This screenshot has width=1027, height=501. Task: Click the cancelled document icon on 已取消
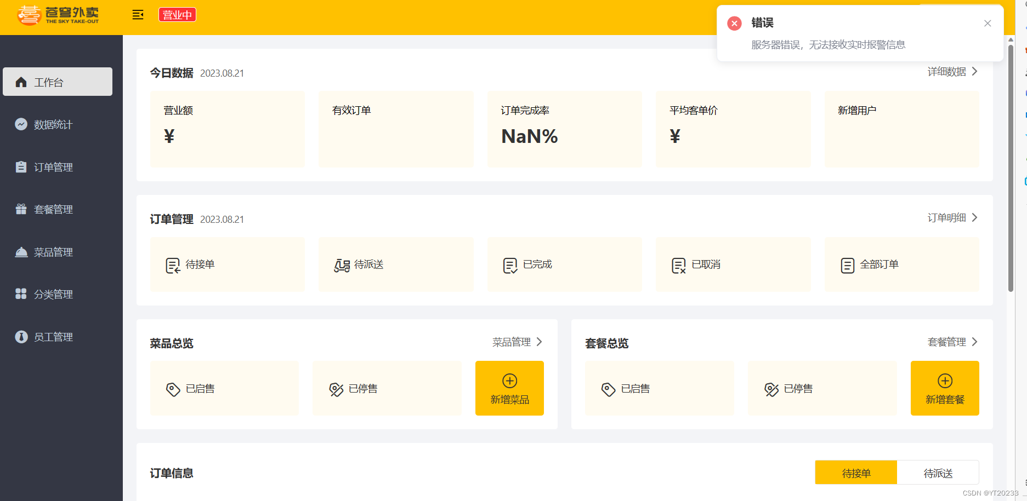pos(679,266)
